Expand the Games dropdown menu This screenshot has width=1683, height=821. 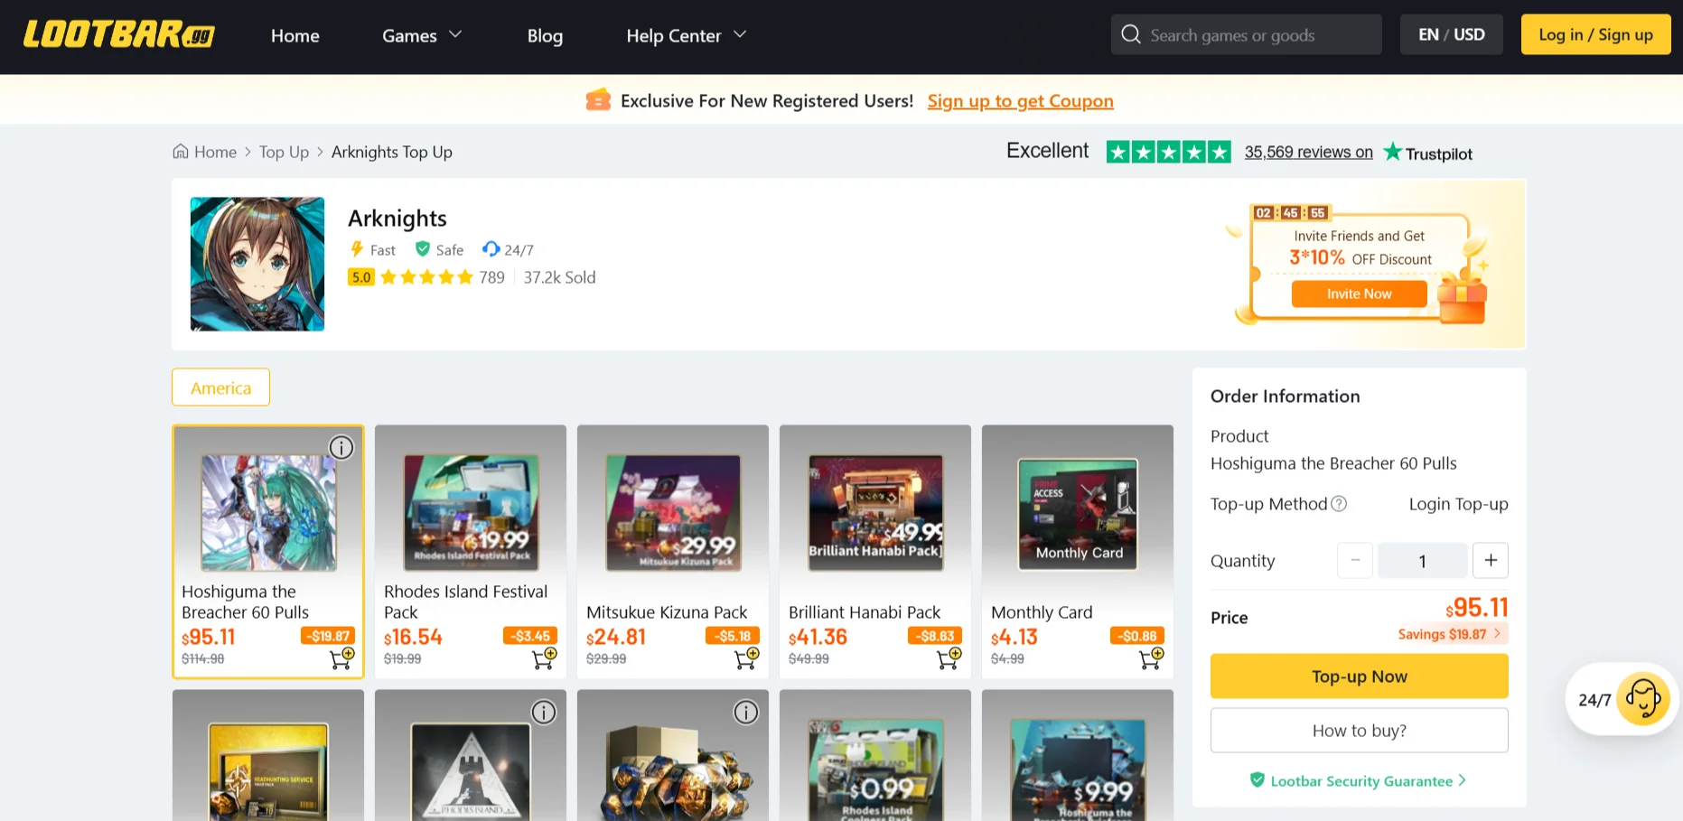coord(422,35)
